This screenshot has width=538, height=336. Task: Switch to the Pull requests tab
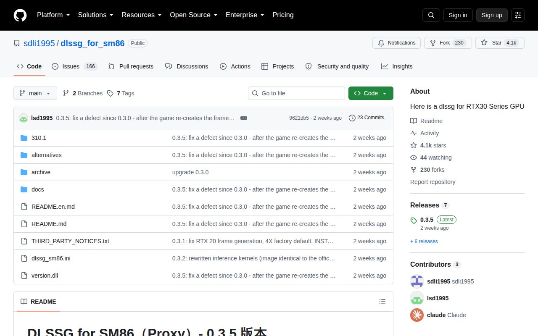click(x=131, y=66)
